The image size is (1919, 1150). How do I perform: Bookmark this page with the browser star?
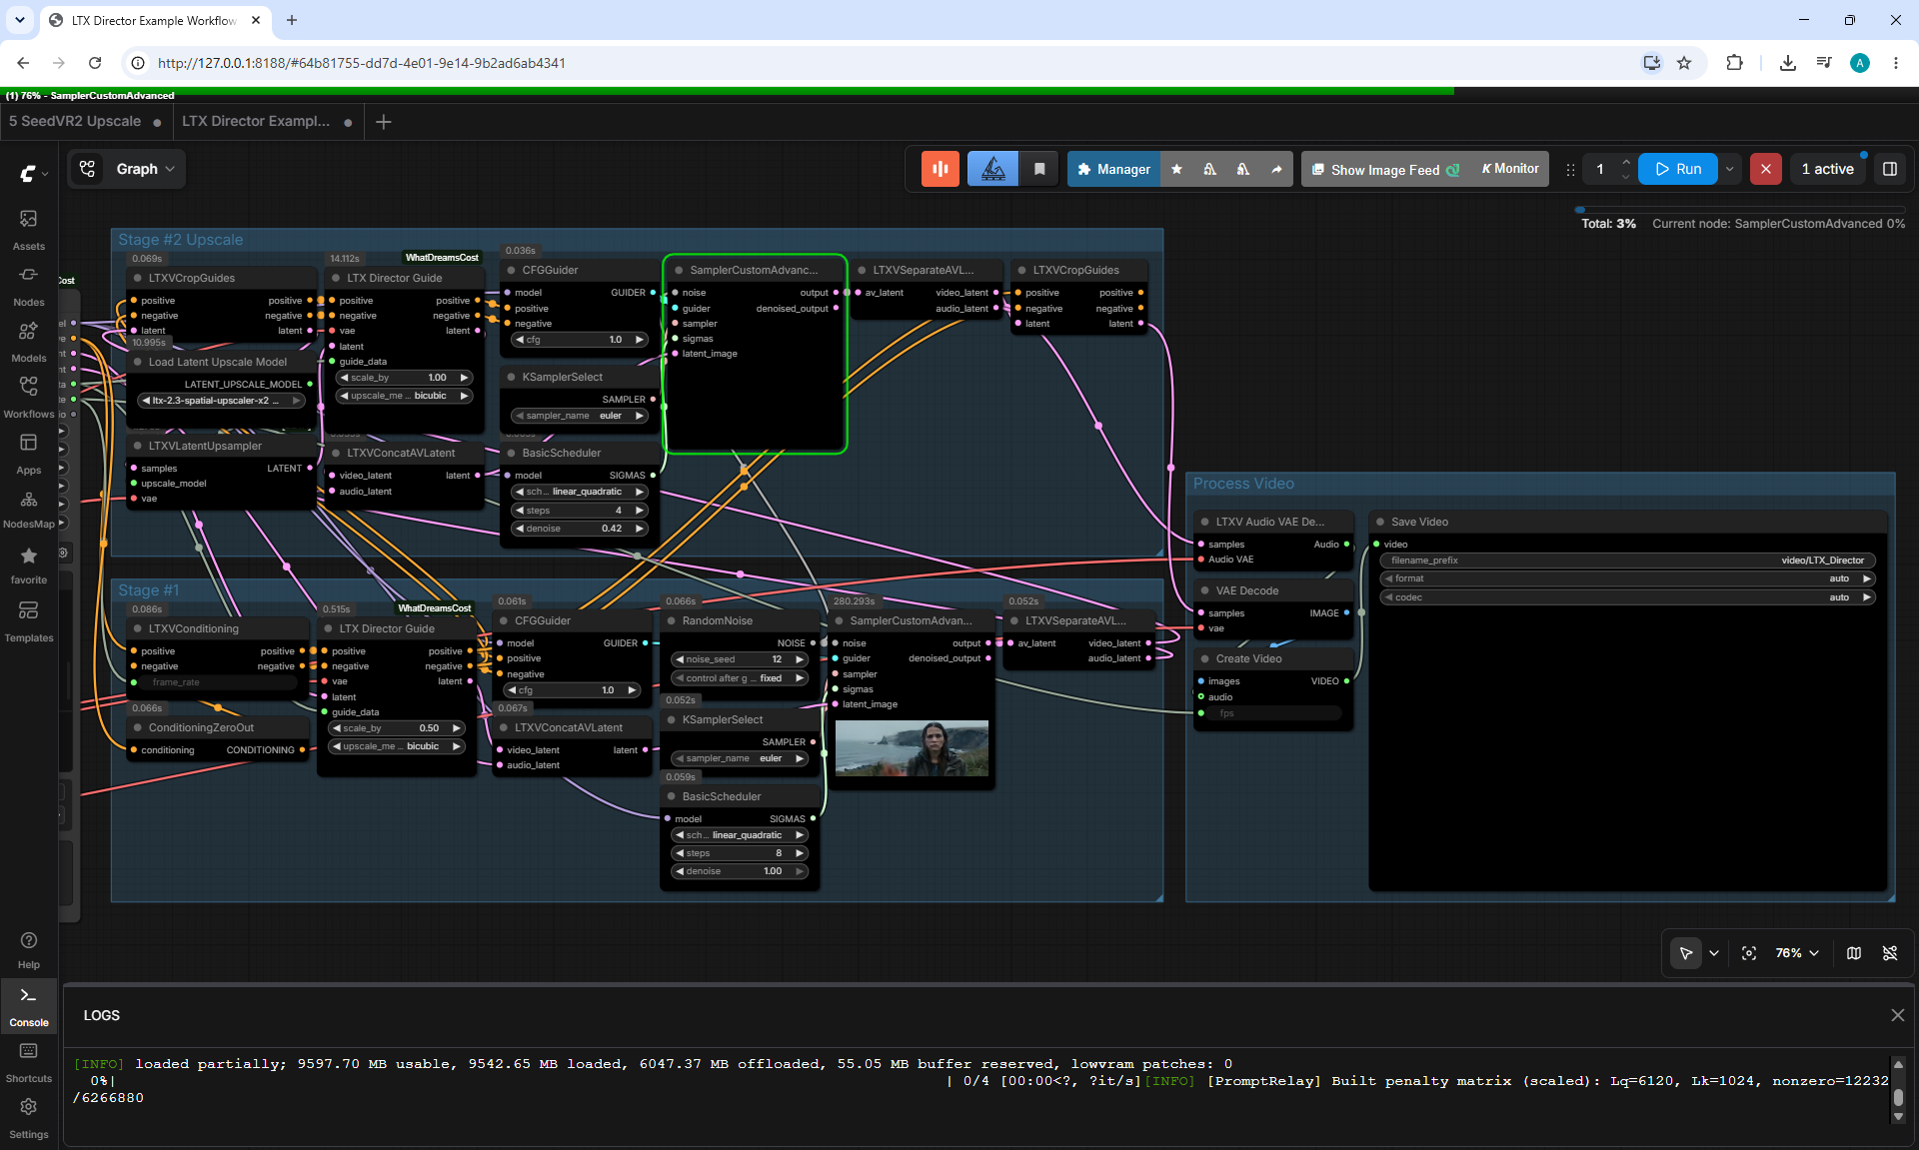point(1684,63)
